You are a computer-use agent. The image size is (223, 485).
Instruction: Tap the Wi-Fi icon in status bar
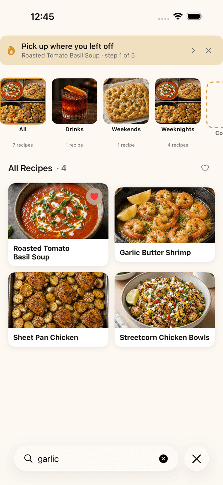(x=178, y=16)
